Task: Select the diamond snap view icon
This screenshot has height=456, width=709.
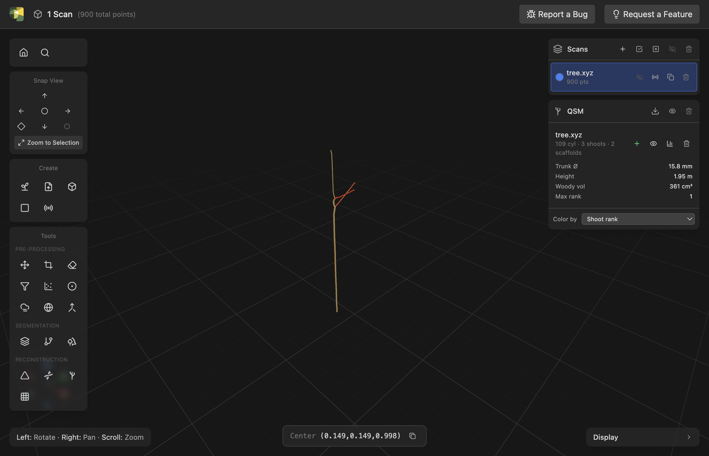Action: pos(21,126)
